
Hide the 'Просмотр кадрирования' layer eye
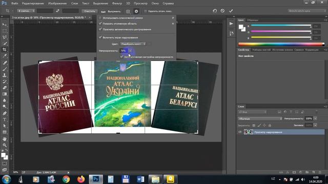[x=240, y=132]
